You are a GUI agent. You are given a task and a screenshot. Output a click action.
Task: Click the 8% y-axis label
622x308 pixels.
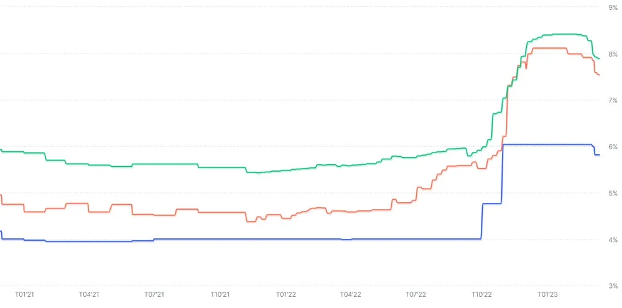coord(613,54)
